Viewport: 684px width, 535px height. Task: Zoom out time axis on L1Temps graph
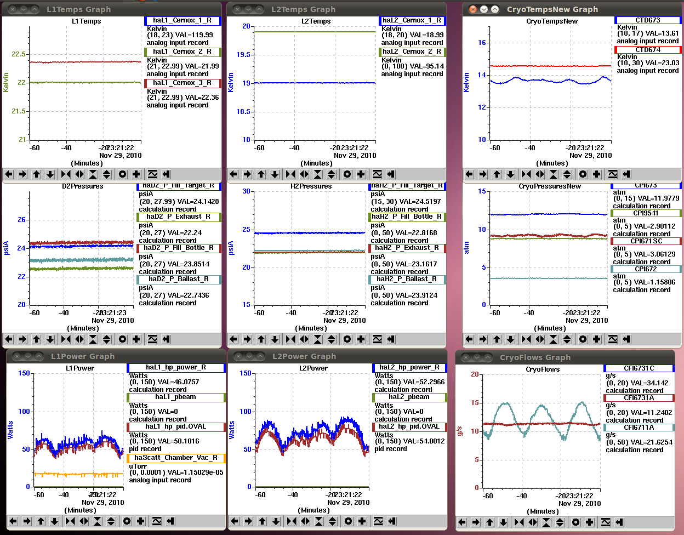click(80, 174)
